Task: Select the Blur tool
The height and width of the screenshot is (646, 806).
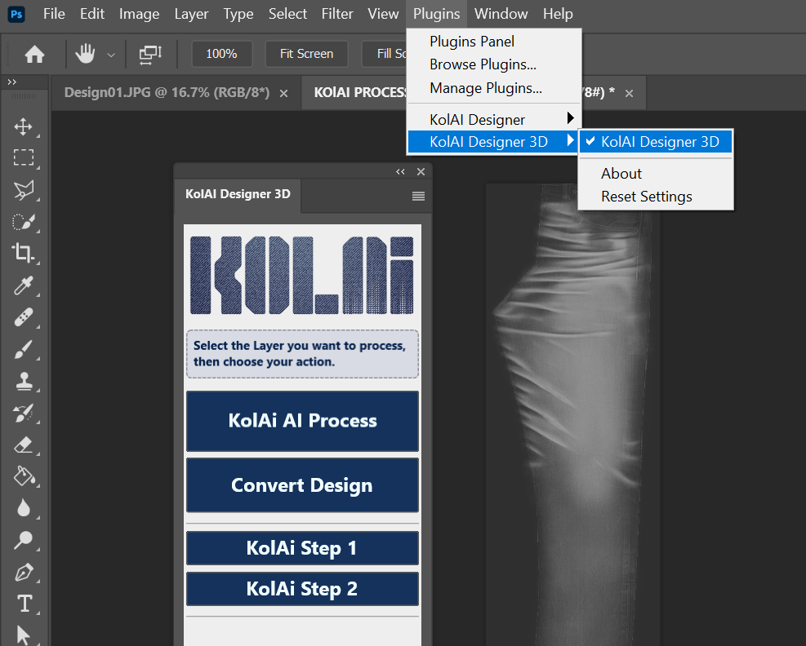Action: tap(23, 508)
